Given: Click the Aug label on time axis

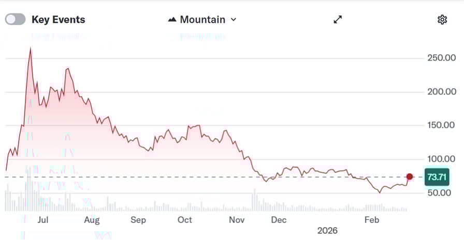Looking at the screenshot, I should tap(92, 220).
